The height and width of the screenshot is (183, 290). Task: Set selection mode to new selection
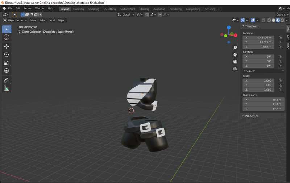click(22, 14)
